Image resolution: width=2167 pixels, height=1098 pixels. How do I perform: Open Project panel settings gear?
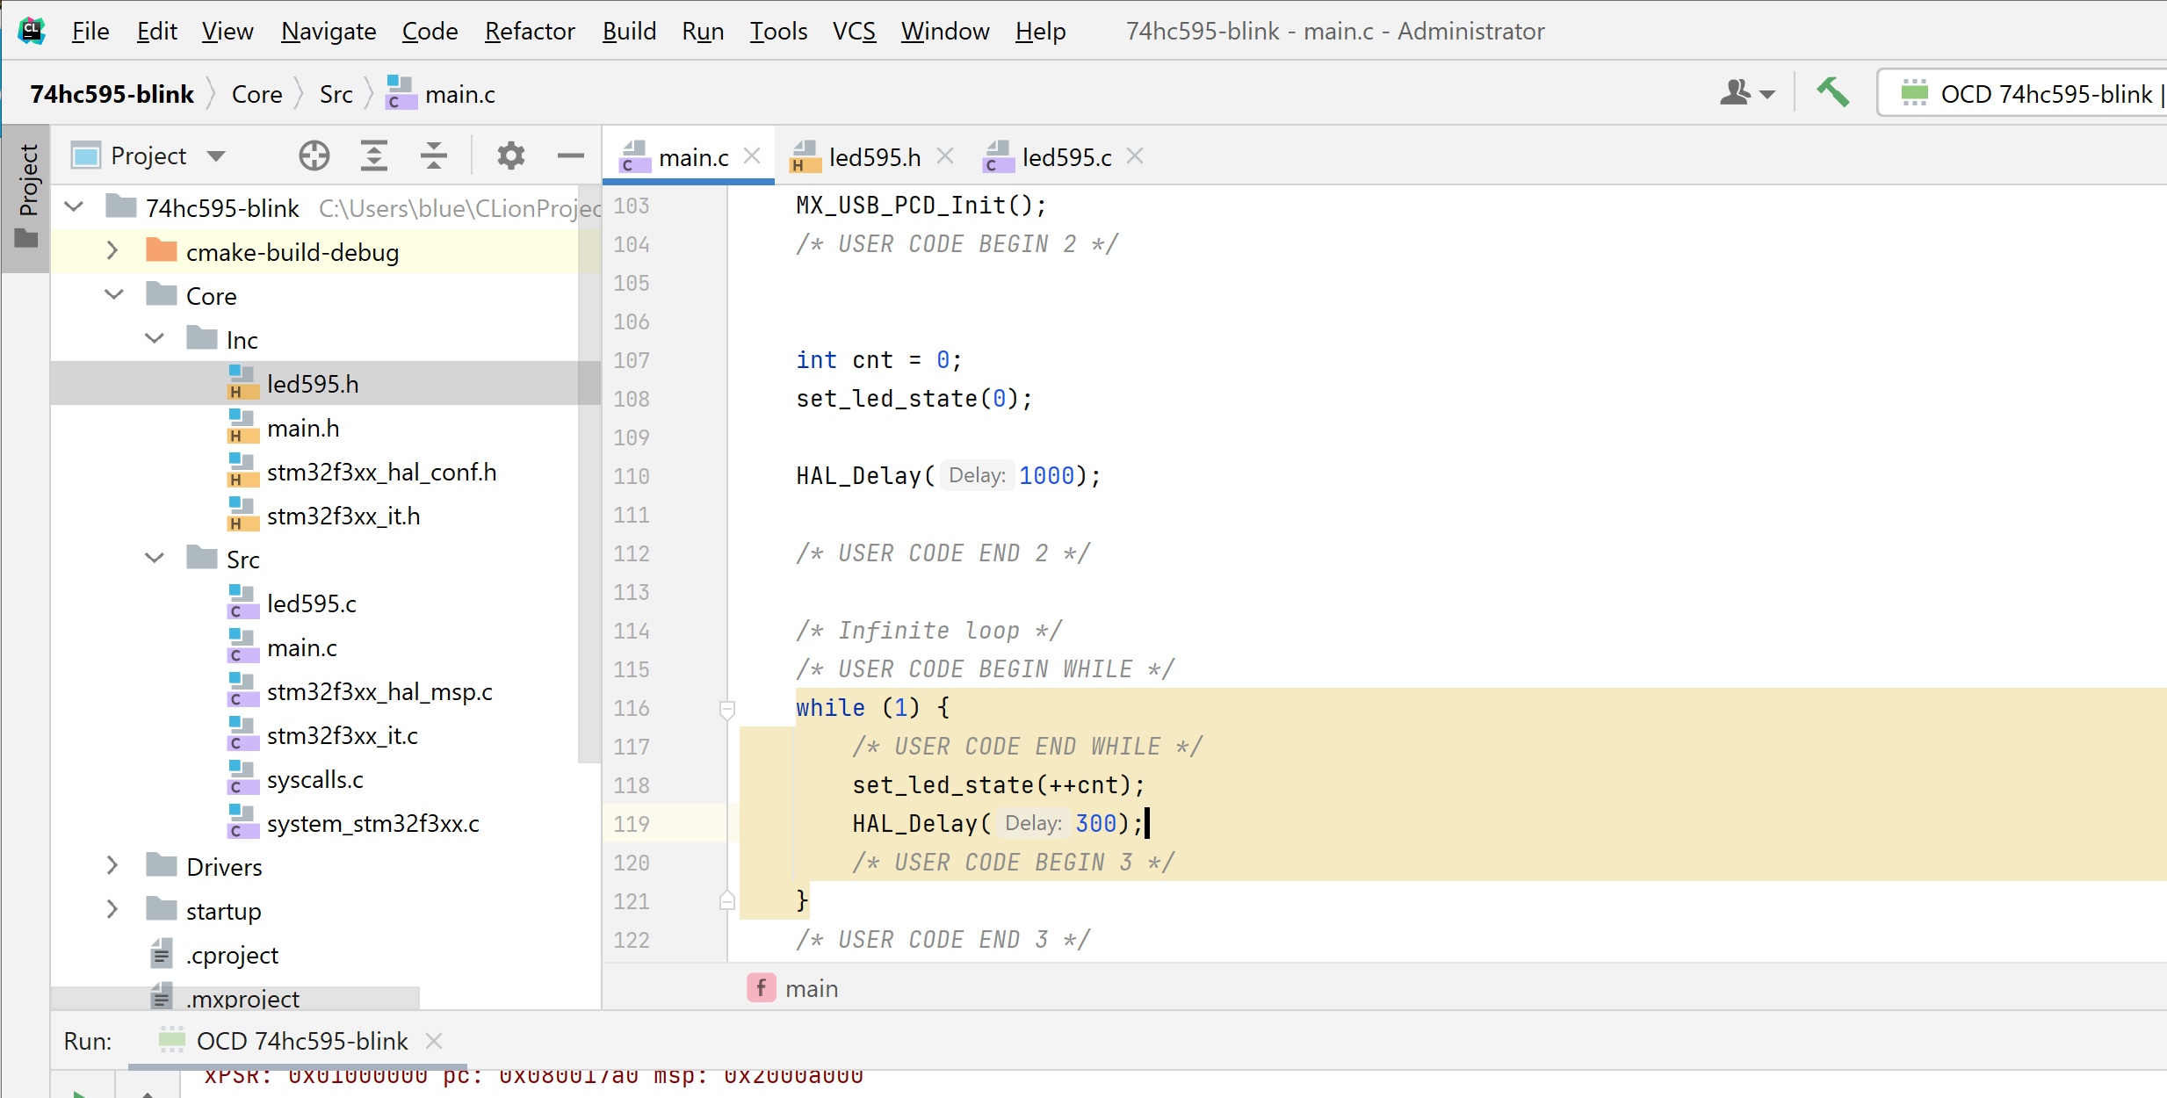(510, 156)
